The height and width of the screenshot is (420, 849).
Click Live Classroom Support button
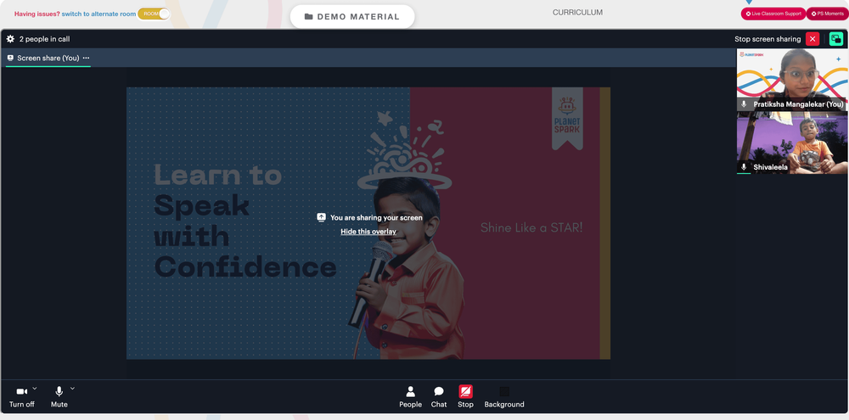(x=773, y=14)
